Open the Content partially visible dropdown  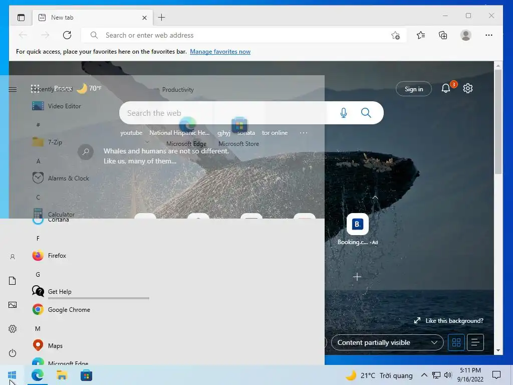click(x=387, y=342)
